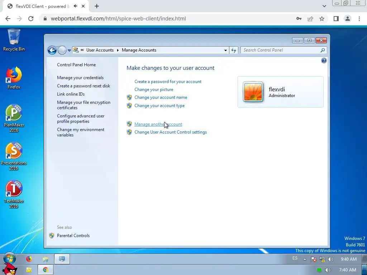This screenshot has height=275, width=367.
Task: Click volume icon beside 7:40 AM
Action: coord(328,270)
